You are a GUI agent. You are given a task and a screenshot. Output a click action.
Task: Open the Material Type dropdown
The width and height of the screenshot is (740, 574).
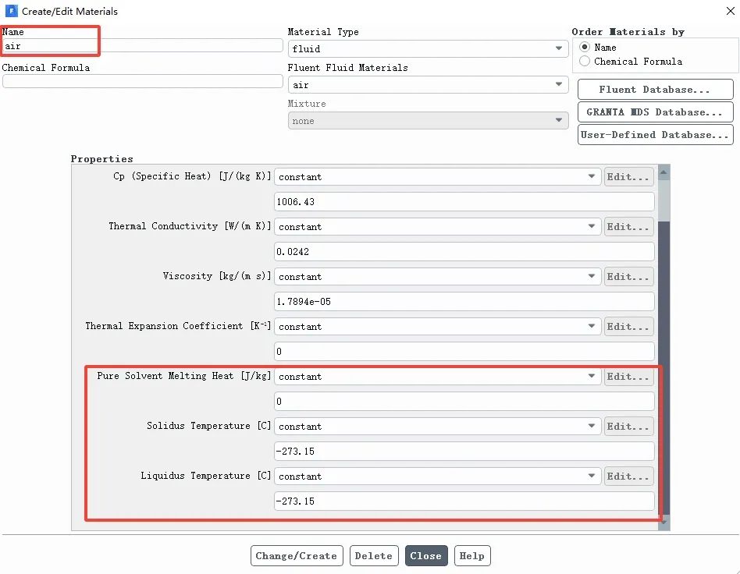428,48
